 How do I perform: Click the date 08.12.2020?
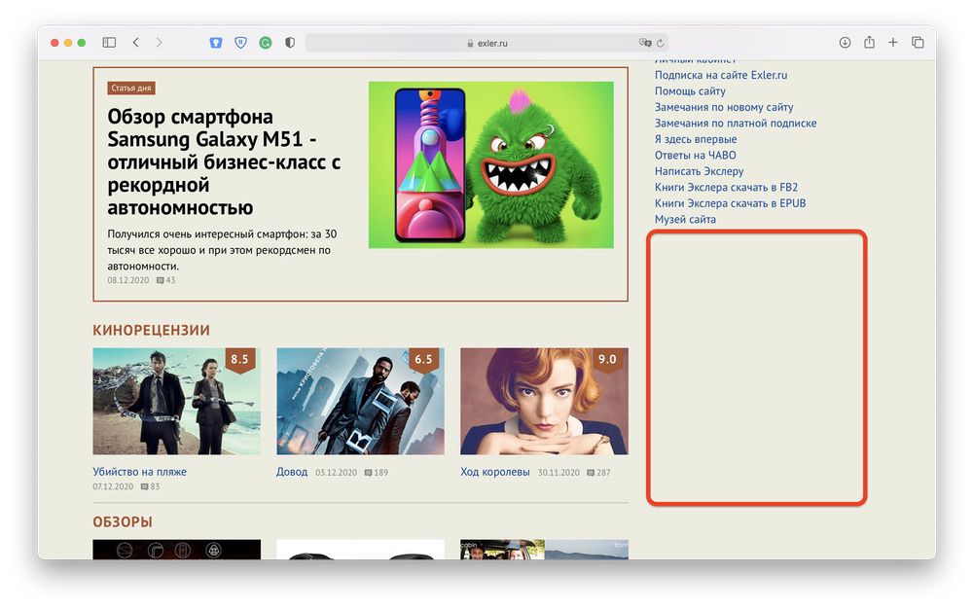[127, 280]
